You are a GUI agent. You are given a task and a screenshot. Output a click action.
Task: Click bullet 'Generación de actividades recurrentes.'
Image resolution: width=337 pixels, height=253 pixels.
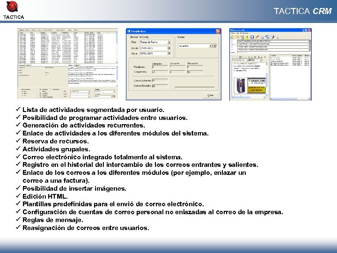click(x=84, y=125)
